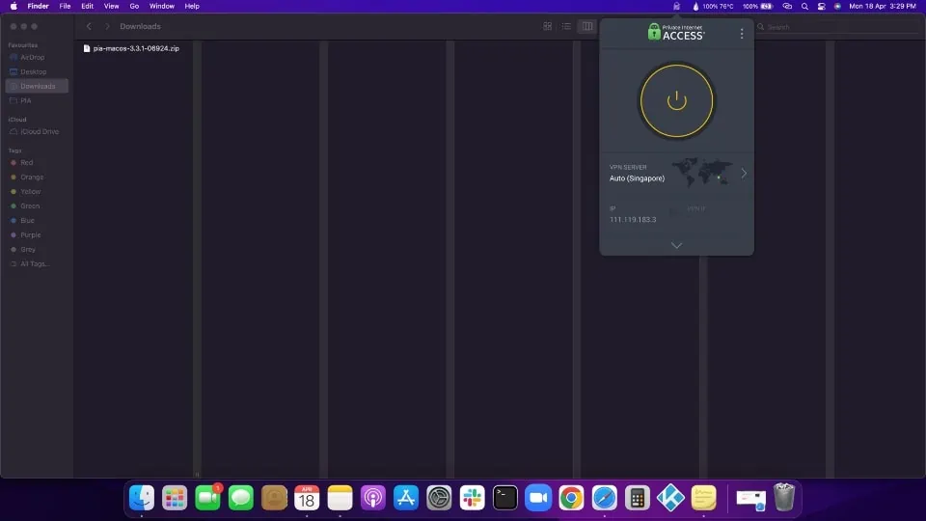
Task: Open Zoom from the Dock
Action: click(x=538, y=498)
